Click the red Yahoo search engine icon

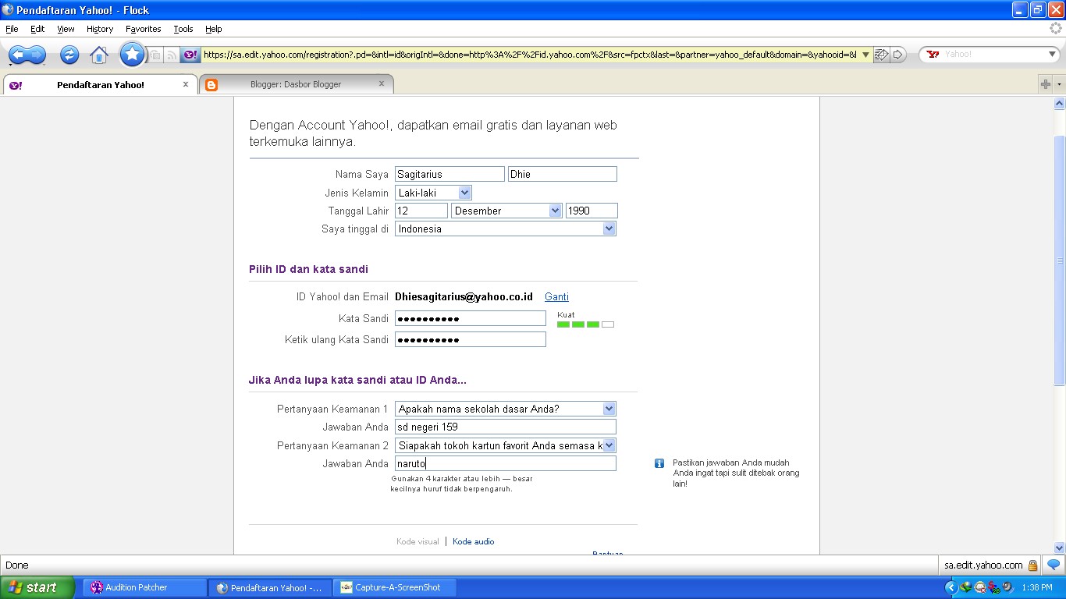pyautogui.click(x=933, y=55)
